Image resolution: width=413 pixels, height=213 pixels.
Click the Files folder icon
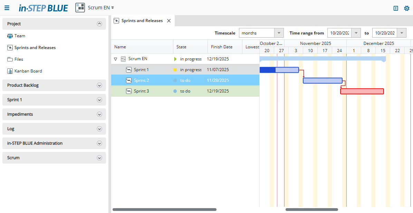[x=10, y=59]
